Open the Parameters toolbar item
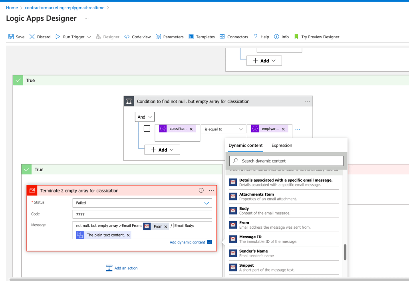This screenshot has width=409, height=281. [169, 37]
